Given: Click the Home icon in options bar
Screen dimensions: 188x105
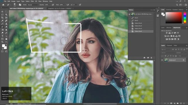Looking at the screenshot, I should 3,5.
